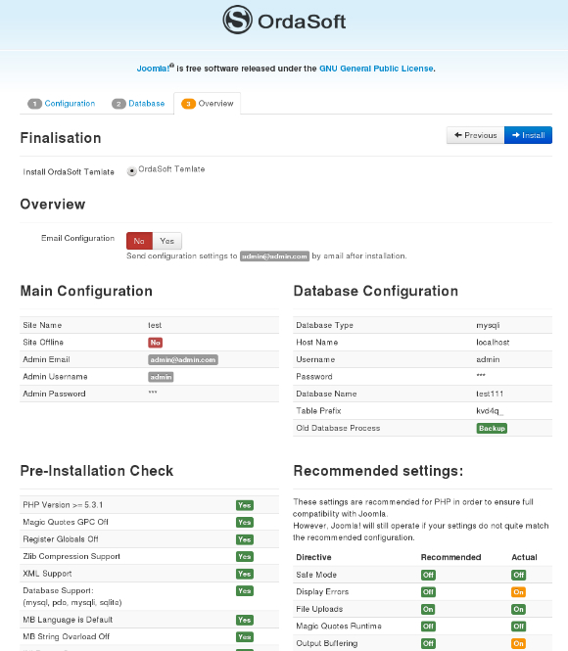Image resolution: width=568 pixels, height=651 pixels.
Task: Click the Yes badge for MB String Overload Off
Action: pos(245,637)
